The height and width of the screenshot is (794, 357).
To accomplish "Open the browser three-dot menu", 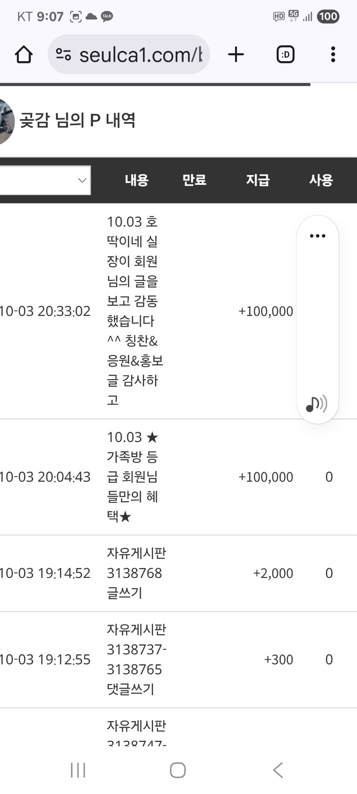I will (x=333, y=55).
